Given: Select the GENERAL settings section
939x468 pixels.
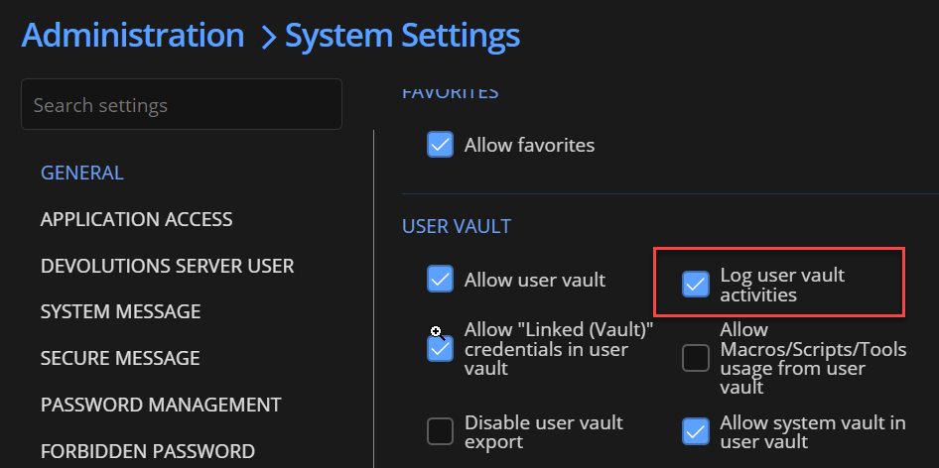Looking at the screenshot, I should [x=82, y=173].
